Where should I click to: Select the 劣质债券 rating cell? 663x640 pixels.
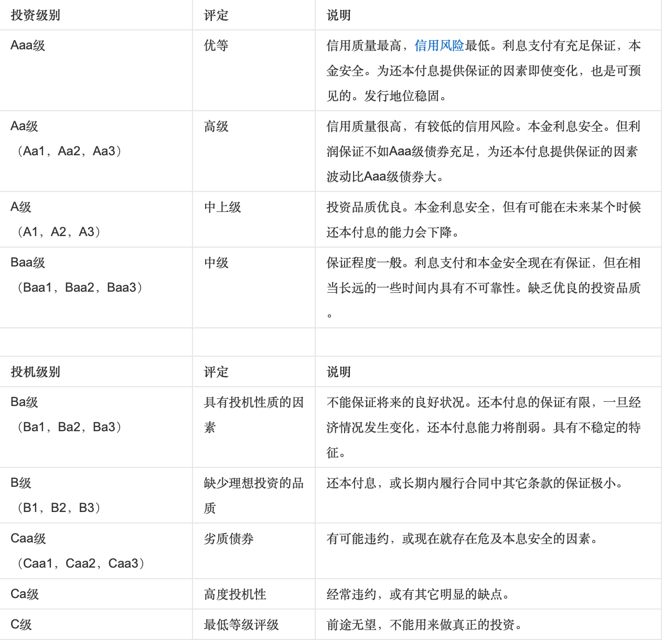pos(229,539)
